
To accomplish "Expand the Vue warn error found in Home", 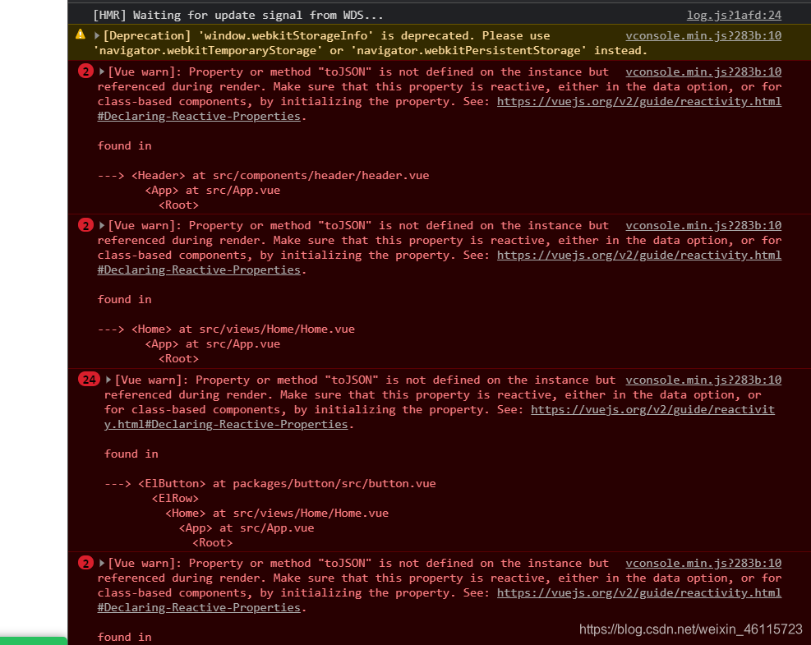I will (x=102, y=225).
